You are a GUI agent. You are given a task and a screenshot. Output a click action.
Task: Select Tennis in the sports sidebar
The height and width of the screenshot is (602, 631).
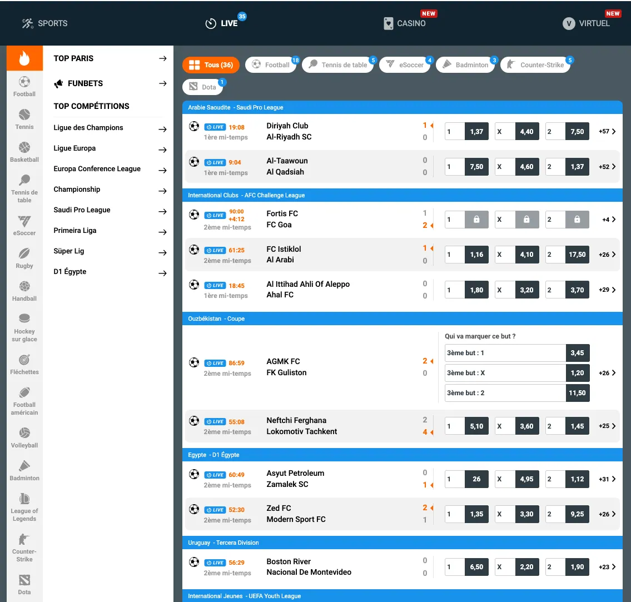[24, 120]
